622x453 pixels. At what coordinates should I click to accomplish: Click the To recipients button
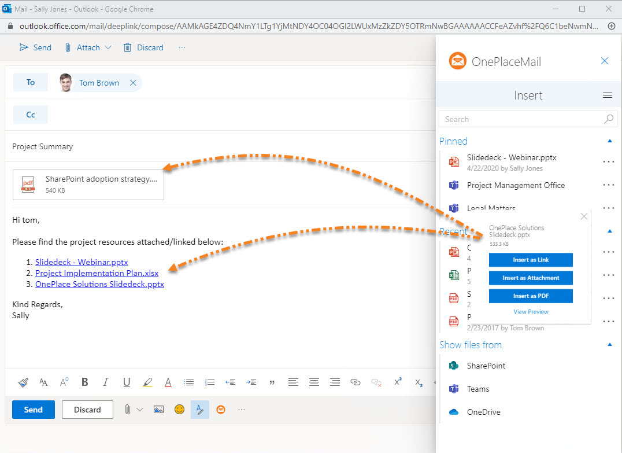tap(31, 82)
